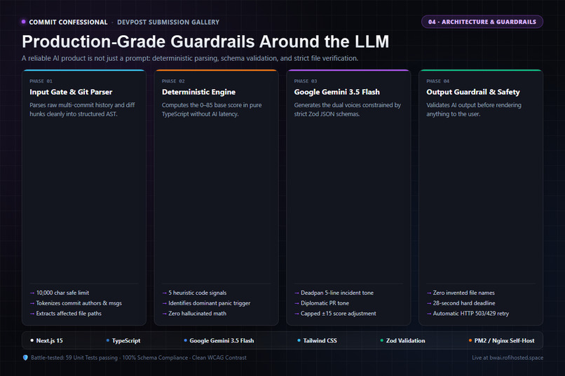Click 'Identifies dominant panic trigger' bullet
Screen dimensions: 565x376
[x=206, y=303]
